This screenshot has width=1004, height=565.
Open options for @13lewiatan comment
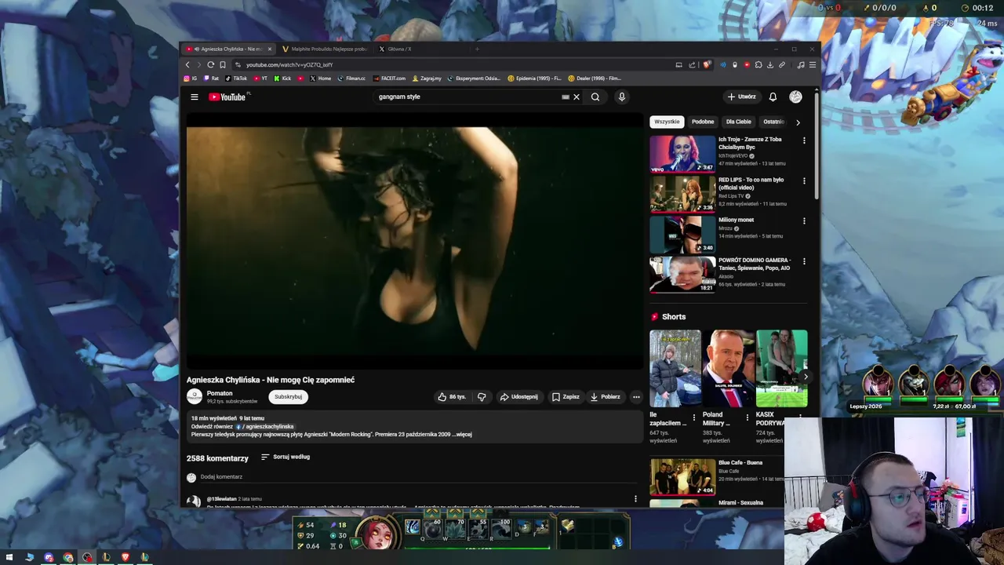(635, 499)
